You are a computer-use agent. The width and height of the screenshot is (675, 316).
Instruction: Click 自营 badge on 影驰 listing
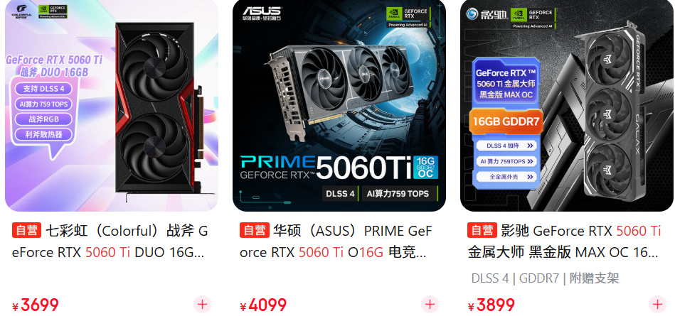[482, 231]
